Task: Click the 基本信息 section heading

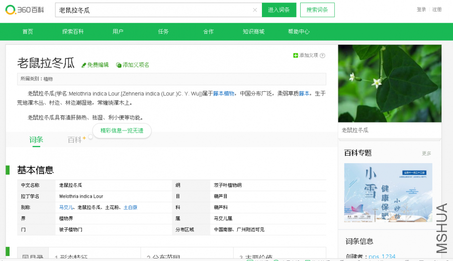Action: [x=36, y=170]
